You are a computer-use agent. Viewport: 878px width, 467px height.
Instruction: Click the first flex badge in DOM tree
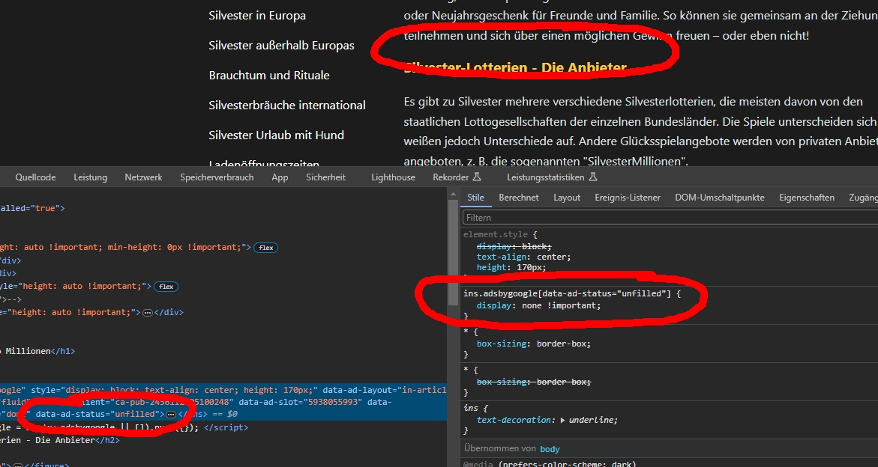(x=266, y=248)
